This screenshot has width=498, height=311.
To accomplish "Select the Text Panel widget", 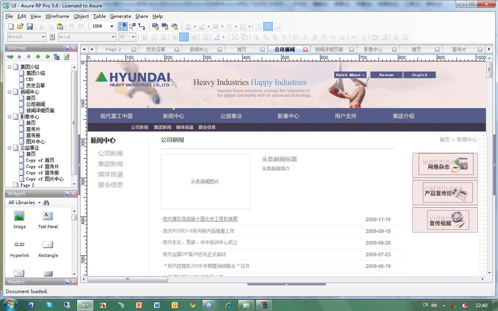I will (48, 220).
